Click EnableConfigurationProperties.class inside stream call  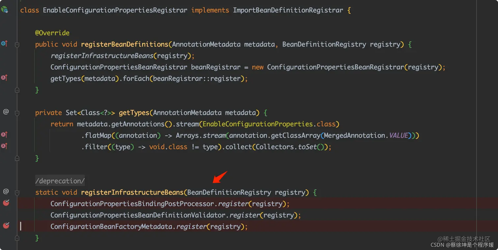(269, 124)
